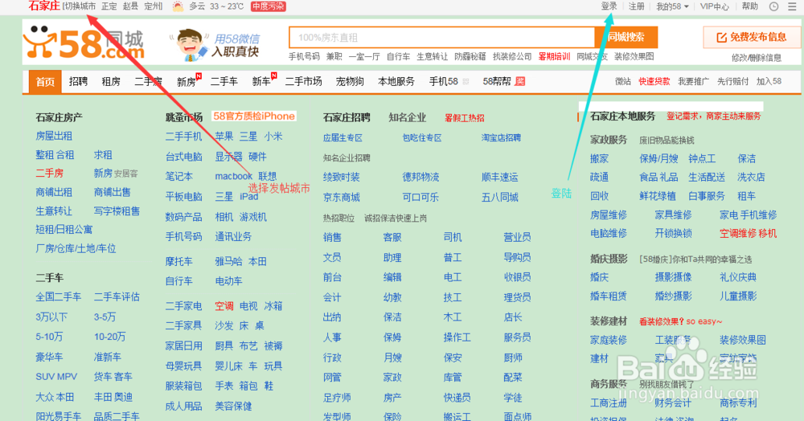Open 销售 job category
804x421 pixels.
[332, 238]
